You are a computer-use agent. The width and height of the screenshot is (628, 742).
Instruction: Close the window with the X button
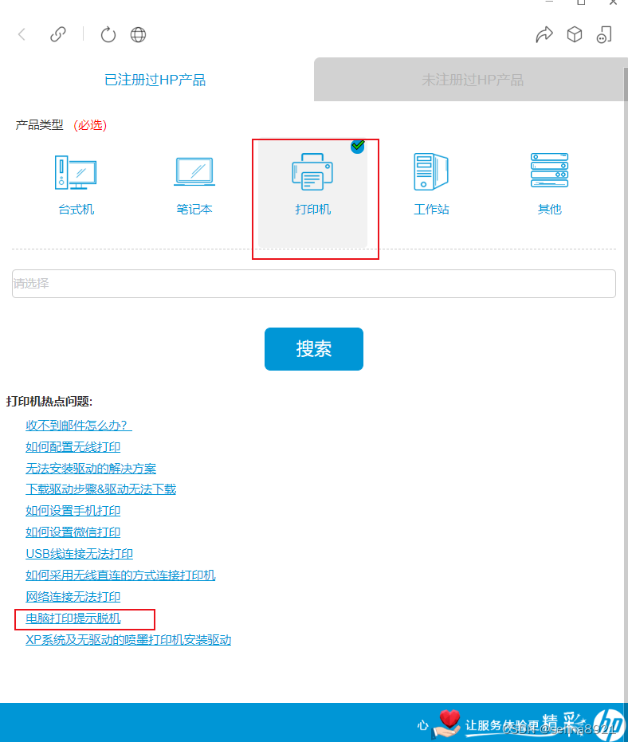coord(613,2)
